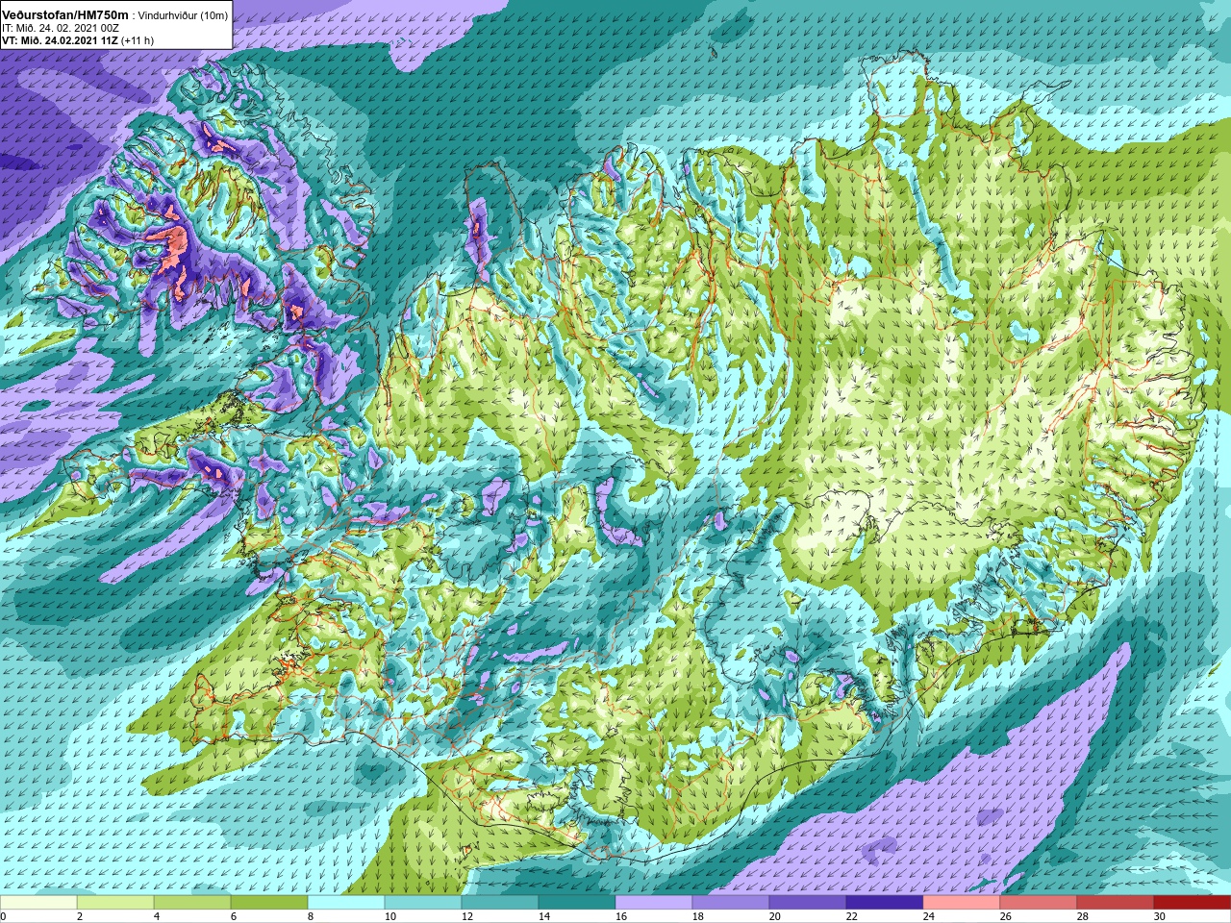The image size is (1231, 923).
Task: Click the legend scale label '0'
Action: [x=3, y=917]
